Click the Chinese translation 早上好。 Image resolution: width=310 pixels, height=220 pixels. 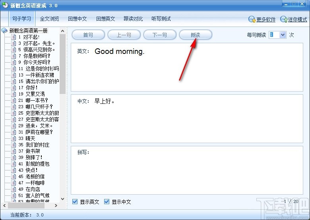click(105, 101)
